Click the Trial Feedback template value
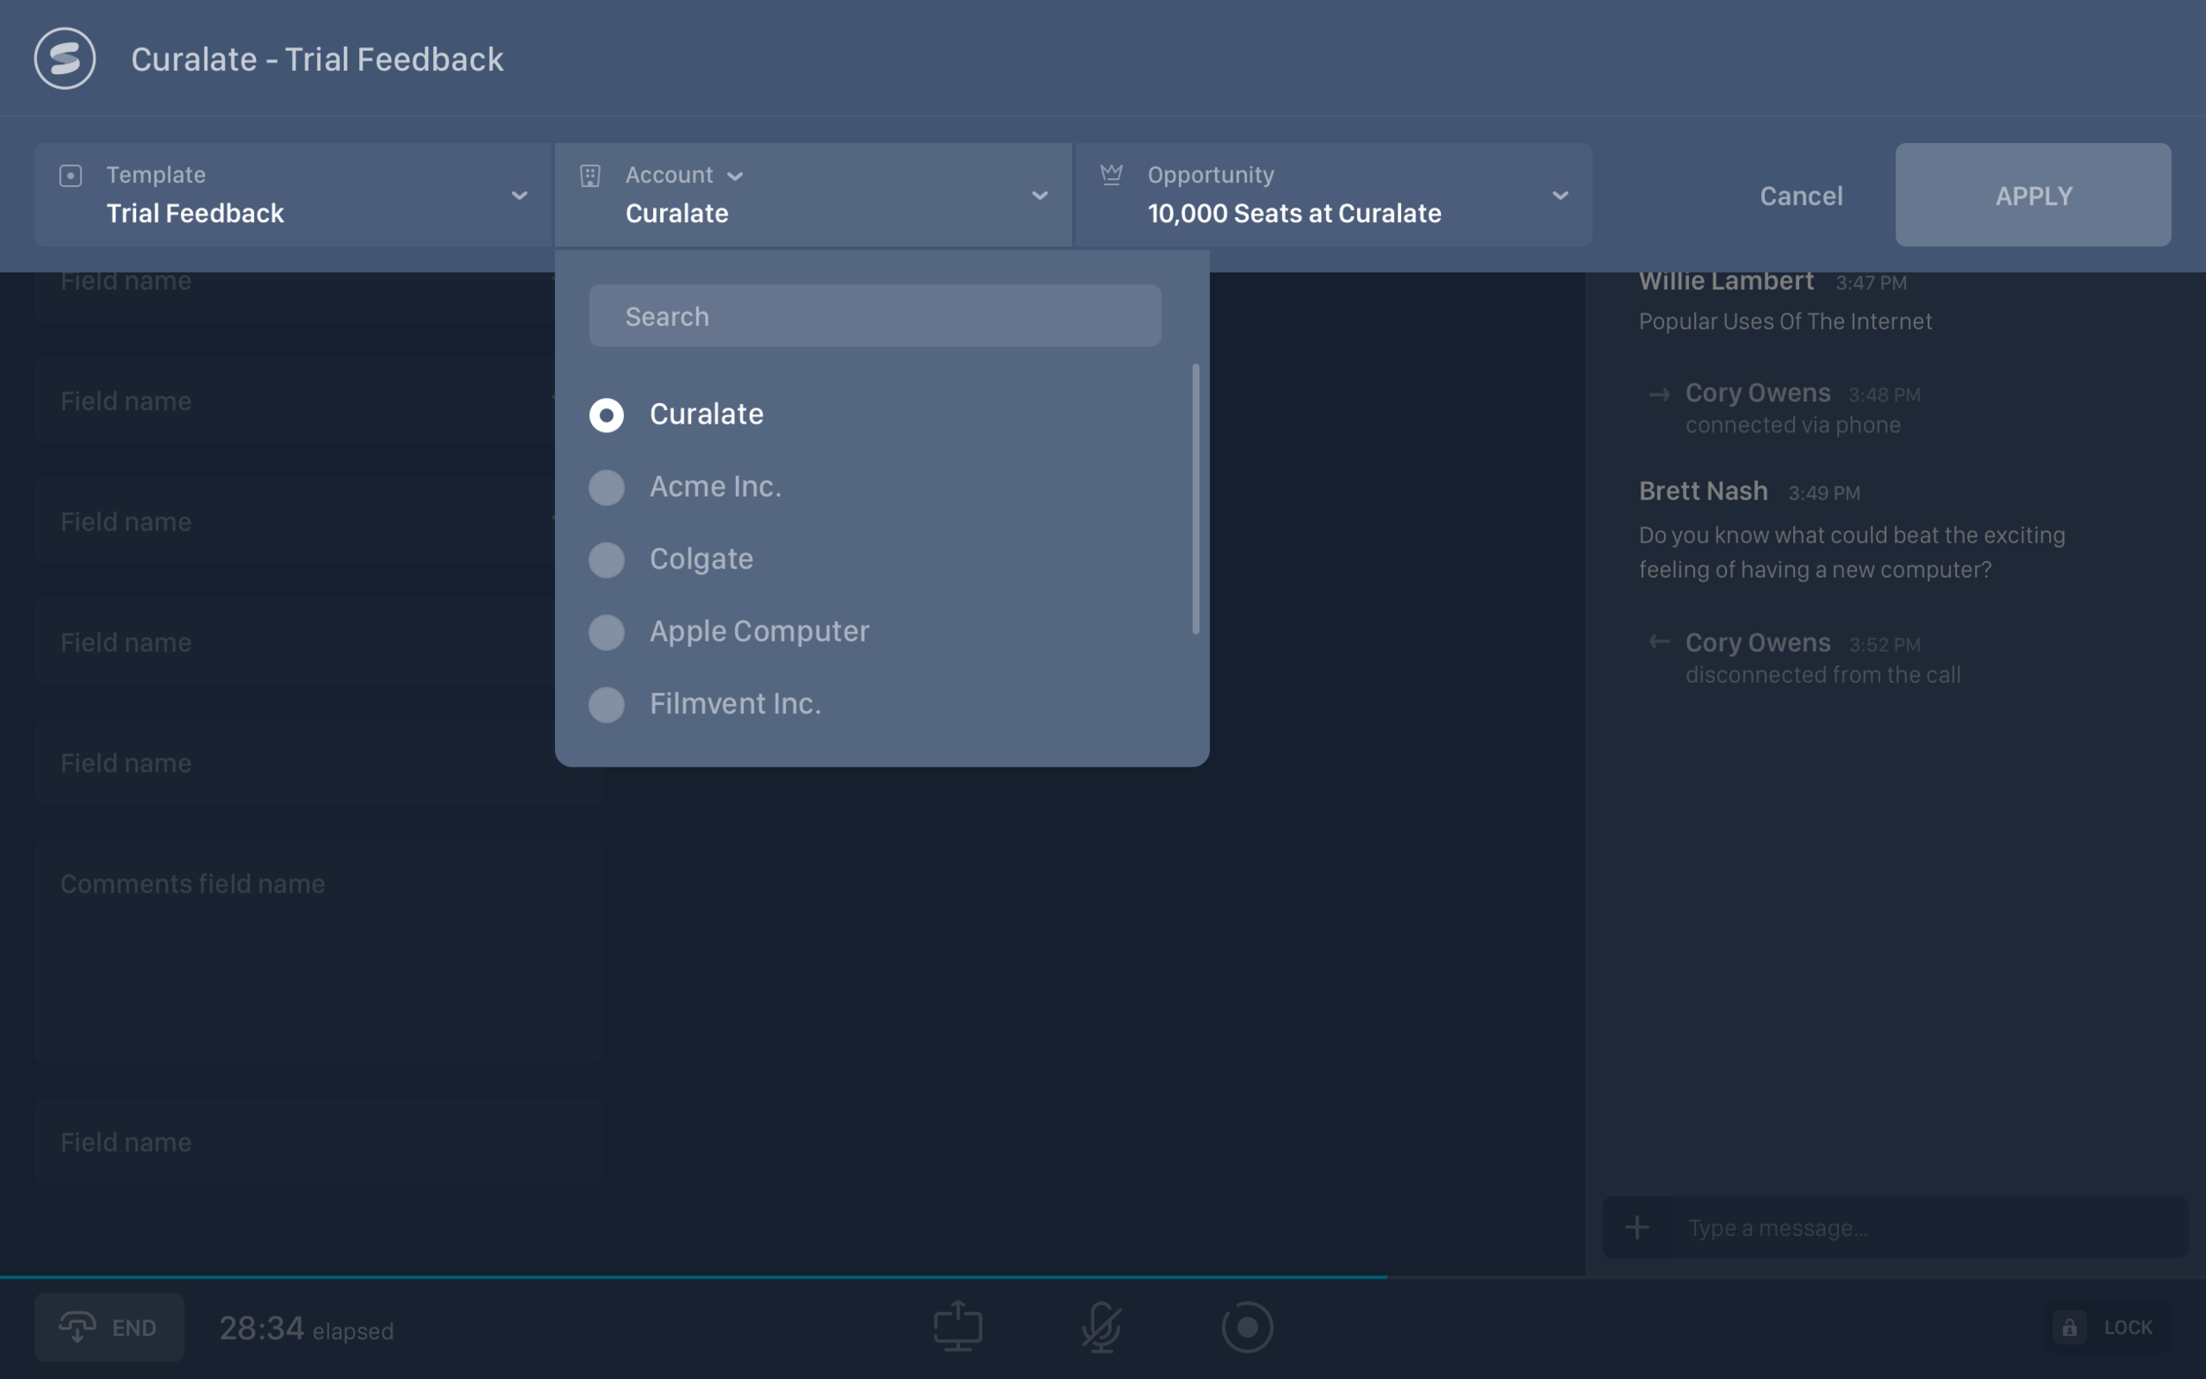Screen dimensions: 2206x1379 click(x=195, y=214)
